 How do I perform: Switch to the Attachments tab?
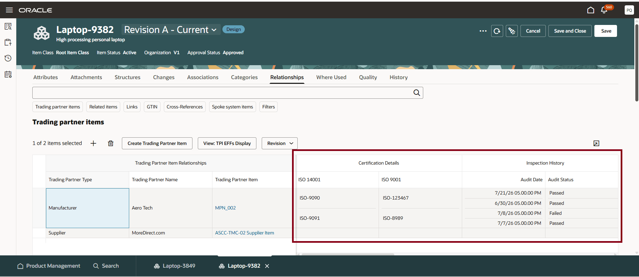pyautogui.click(x=86, y=77)
